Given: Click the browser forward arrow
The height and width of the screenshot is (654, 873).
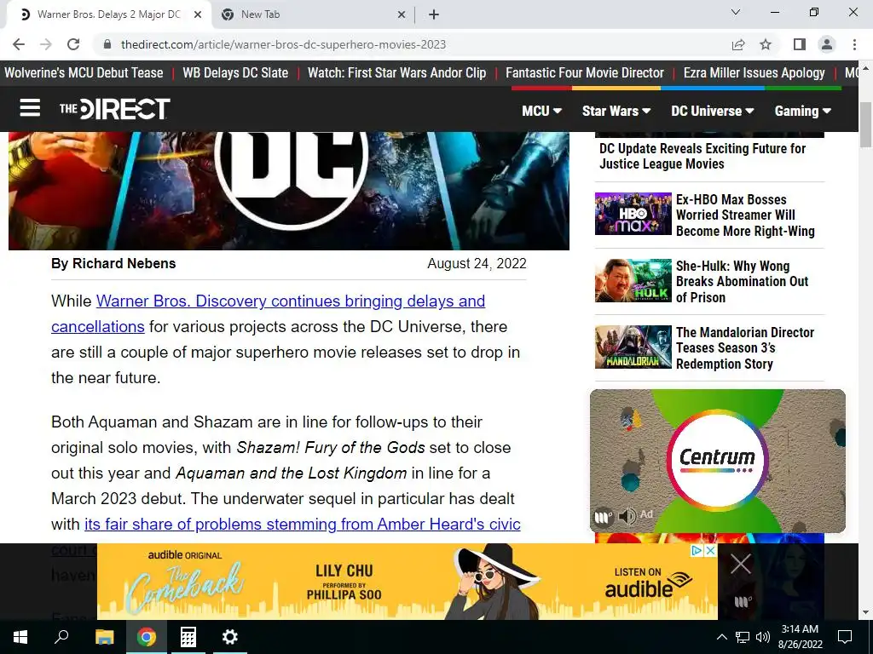Looking at the screenshot, I should [46, 44].
